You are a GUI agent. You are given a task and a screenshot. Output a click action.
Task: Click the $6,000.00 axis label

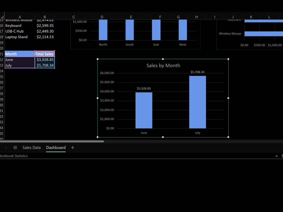pyautogui.click(x=107, y=73)
